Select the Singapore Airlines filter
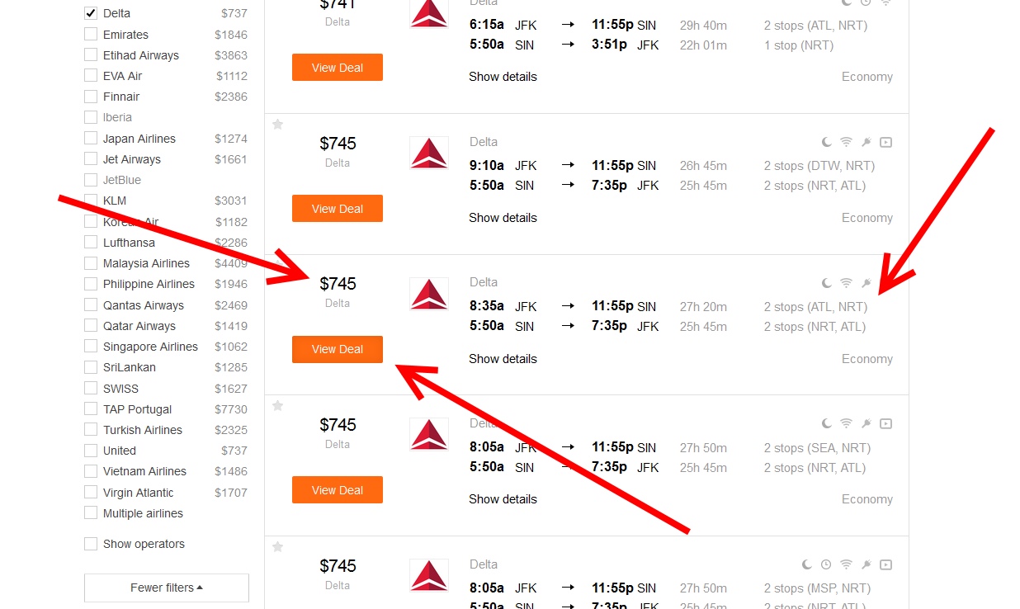This screenshot has width=1020, height=609. (91, 347)
